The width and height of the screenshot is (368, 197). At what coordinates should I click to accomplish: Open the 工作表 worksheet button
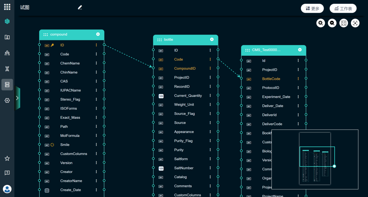point(343,8)
